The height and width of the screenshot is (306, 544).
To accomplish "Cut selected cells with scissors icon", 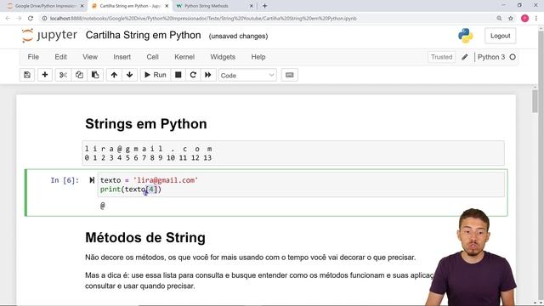I will tap(63, 75).
